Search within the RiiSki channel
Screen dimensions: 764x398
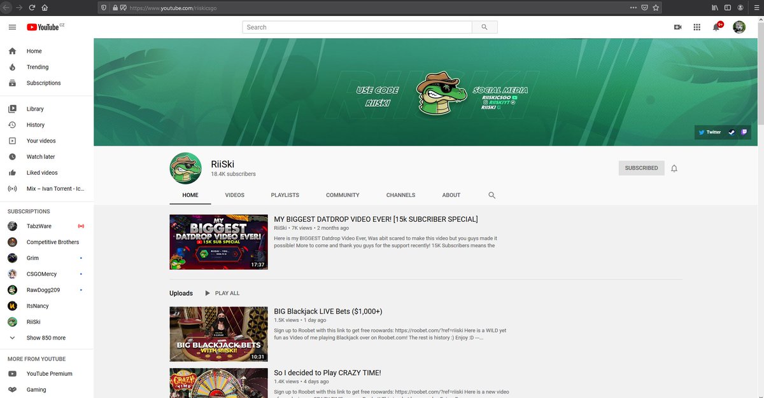pyautogui.click(x=492, y=195)
